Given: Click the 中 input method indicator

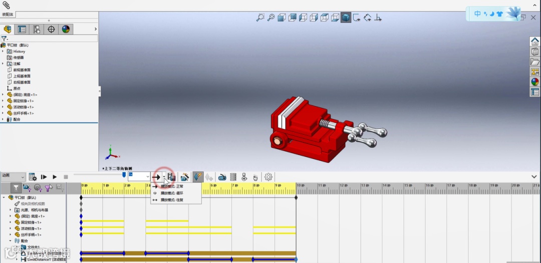Looking at the screenshot, I should pos(477,14).
